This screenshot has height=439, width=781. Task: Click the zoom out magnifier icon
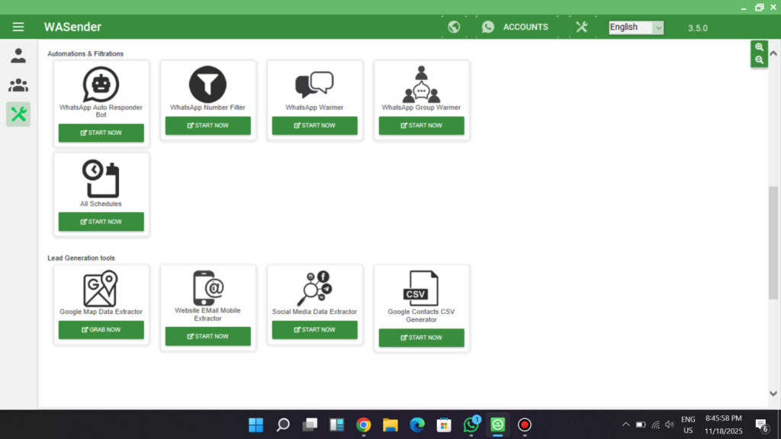pyautogui.click(x=759, y=59)
